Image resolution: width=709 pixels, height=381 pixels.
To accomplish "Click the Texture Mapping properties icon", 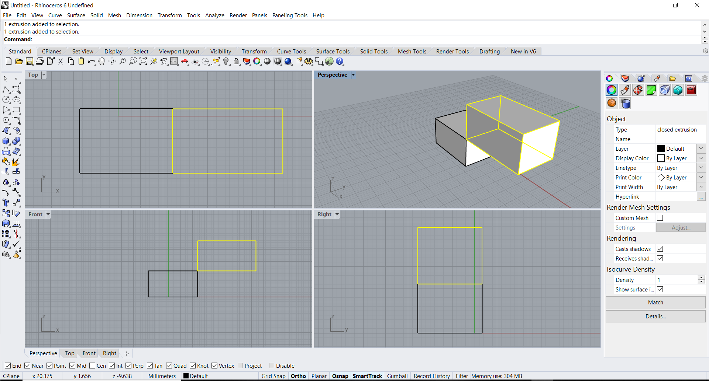I will pos(638,90).
